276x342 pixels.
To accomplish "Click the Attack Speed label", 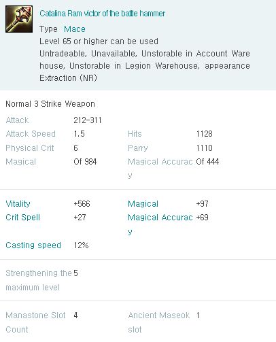I will [31, 134].
